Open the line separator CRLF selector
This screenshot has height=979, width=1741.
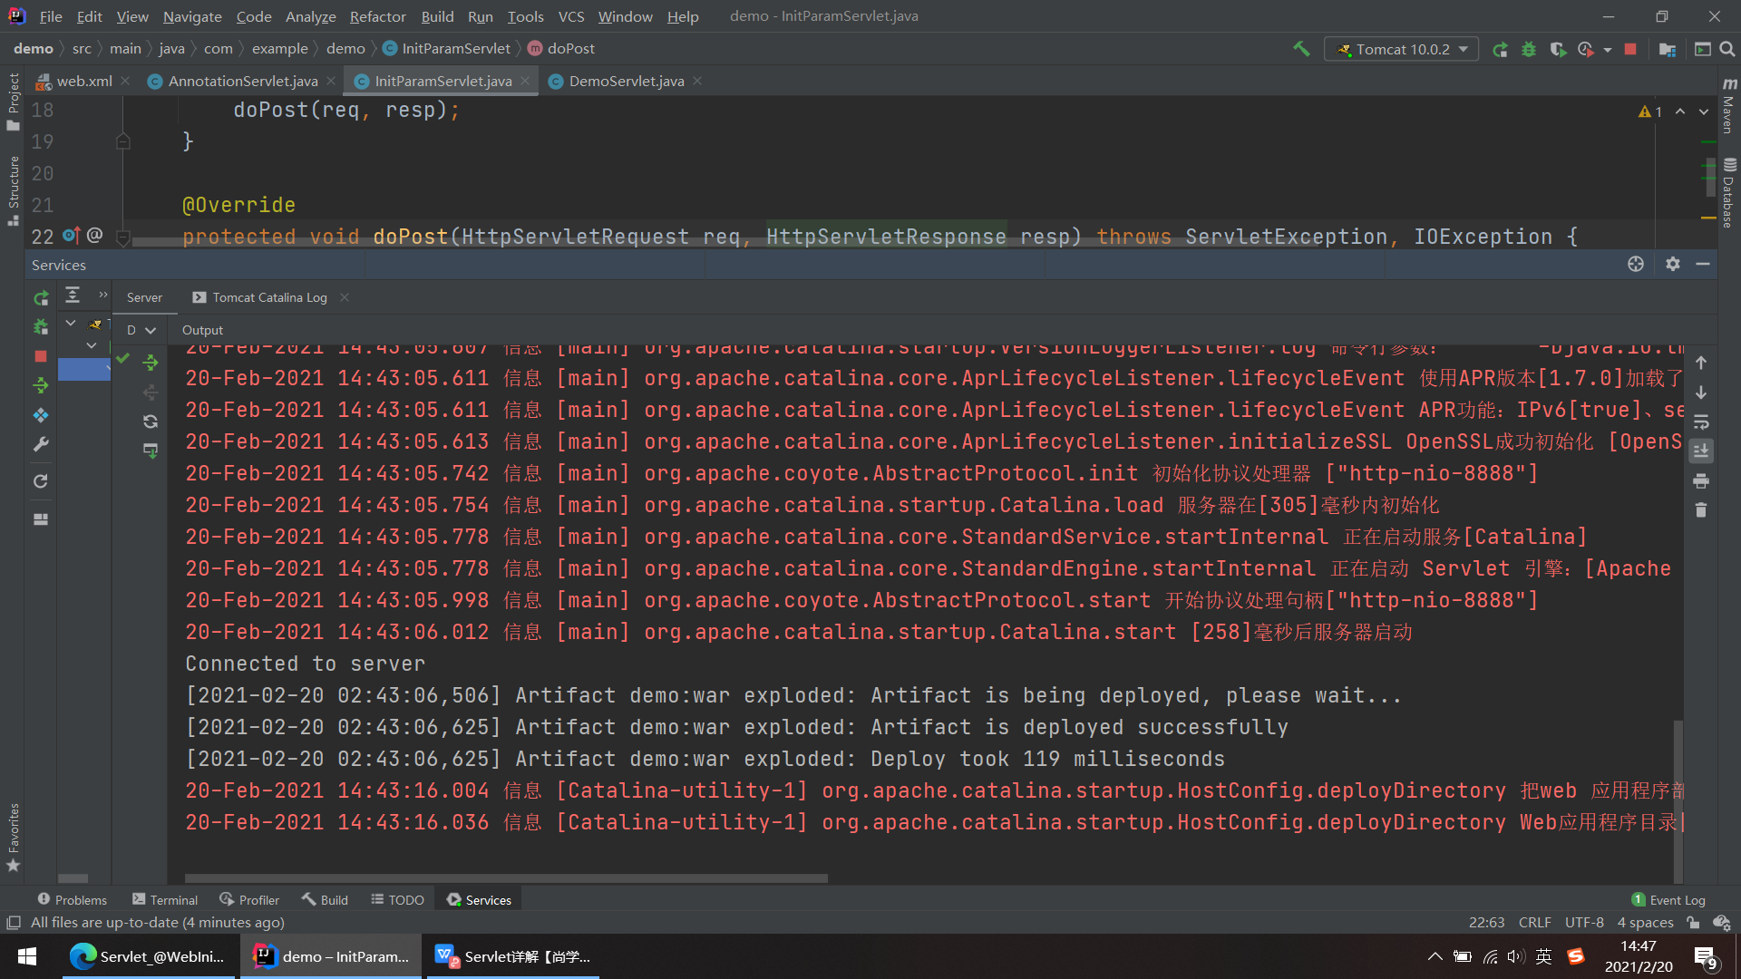tap(1534, 923)
